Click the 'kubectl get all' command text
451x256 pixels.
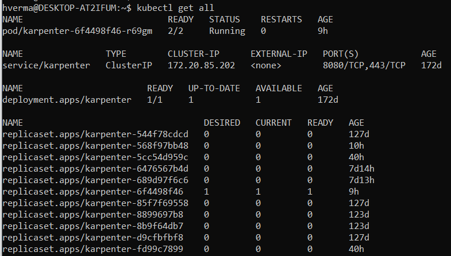coord(175,8)
